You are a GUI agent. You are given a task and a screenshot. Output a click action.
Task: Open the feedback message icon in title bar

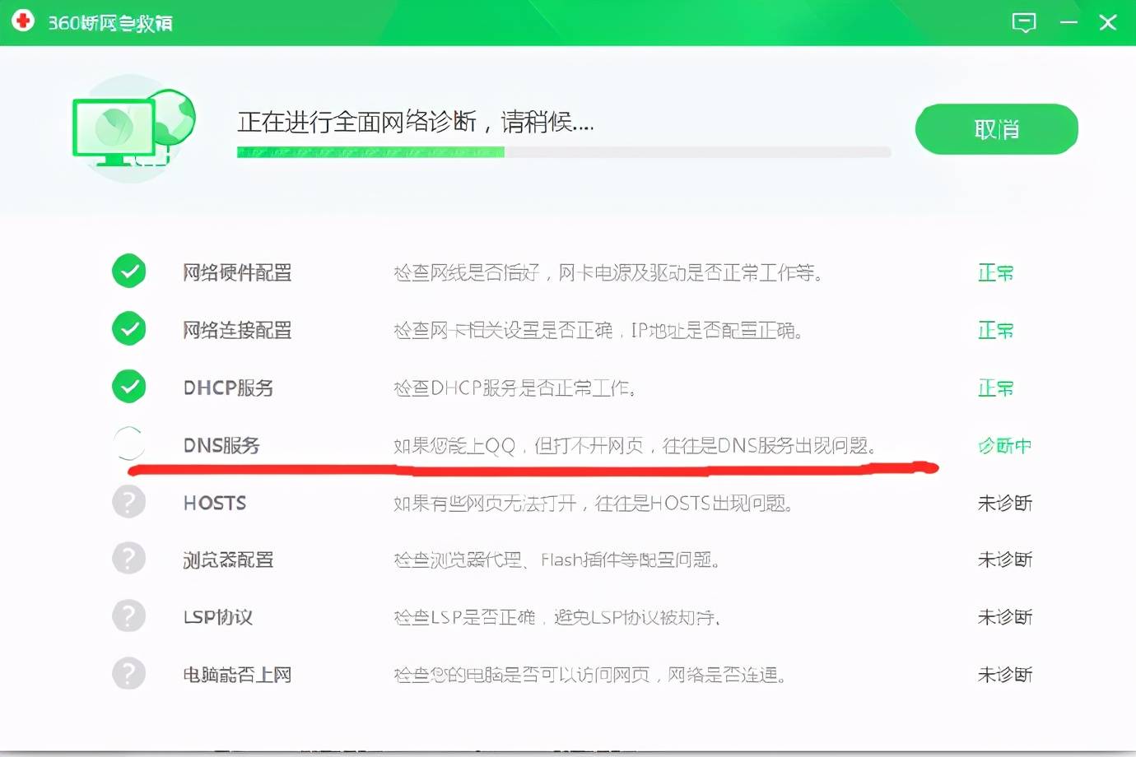point(1024,22)
